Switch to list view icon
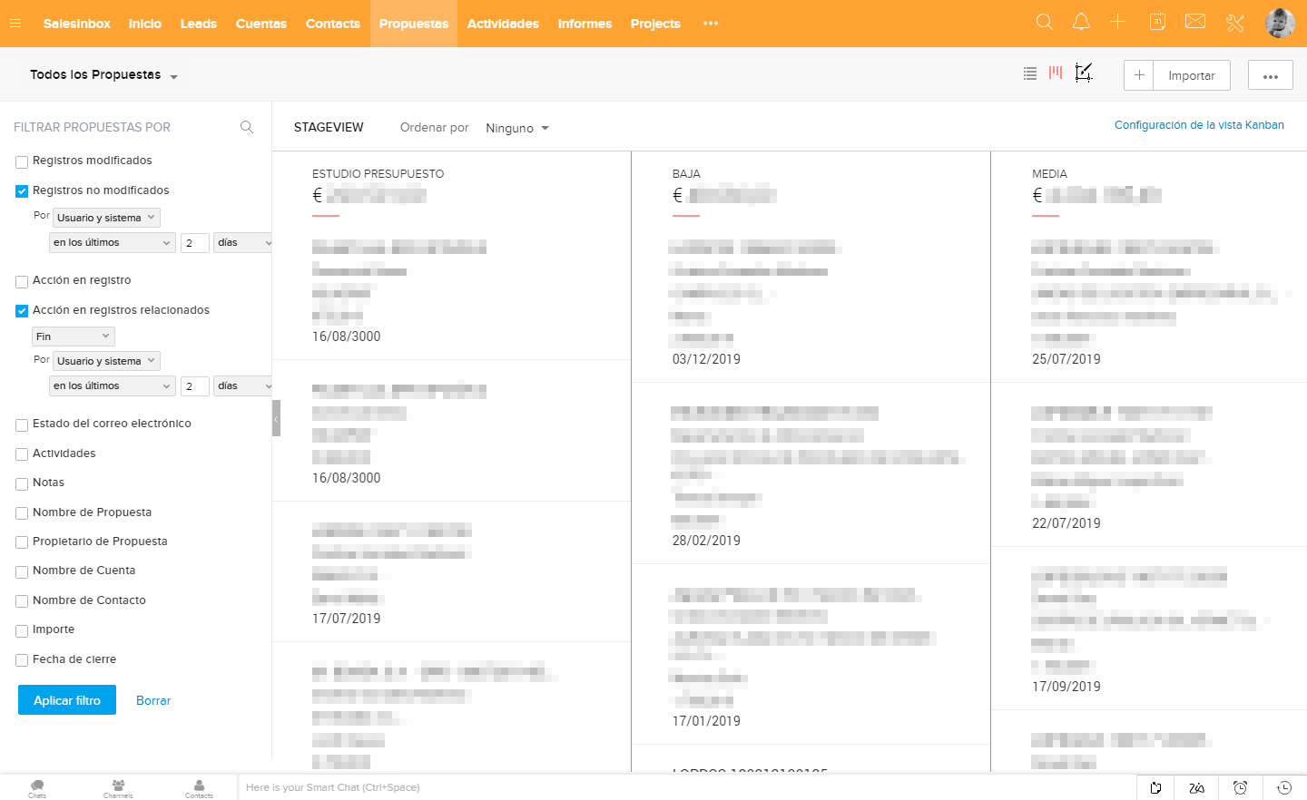 click(x=1030, y=74)
